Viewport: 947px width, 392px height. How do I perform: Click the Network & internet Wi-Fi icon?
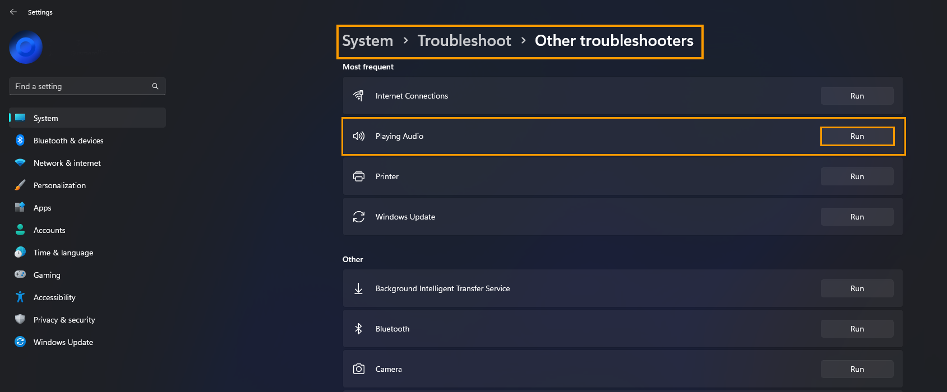coord(20,162)
